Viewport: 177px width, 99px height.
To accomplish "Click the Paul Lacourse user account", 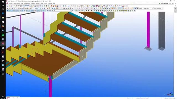I will point(163,3).
